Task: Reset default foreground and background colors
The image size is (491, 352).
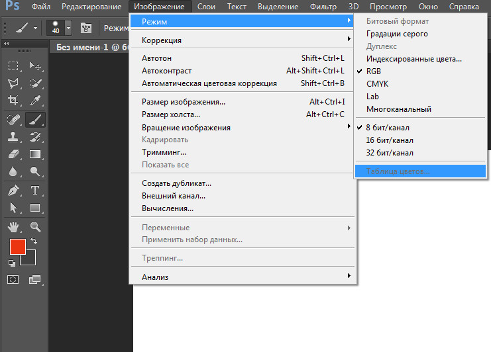Action: (11, 263)
